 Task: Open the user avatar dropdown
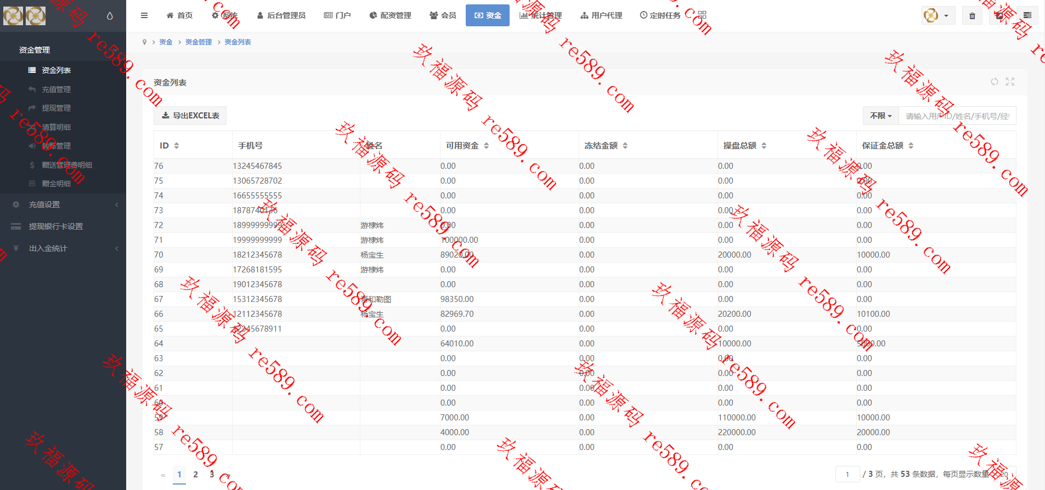coord(938,15)
